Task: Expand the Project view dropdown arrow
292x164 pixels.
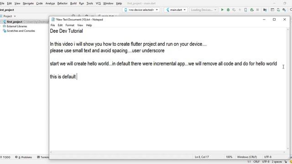Action: pyautogui.click(x=15, y=16)
